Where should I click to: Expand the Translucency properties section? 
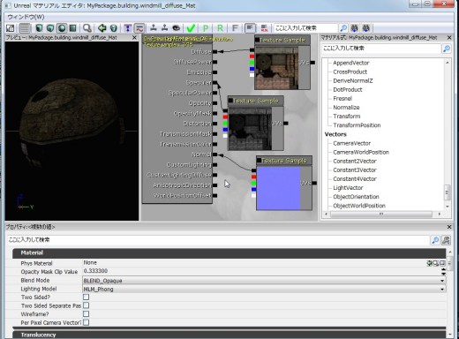coord(229,335)
